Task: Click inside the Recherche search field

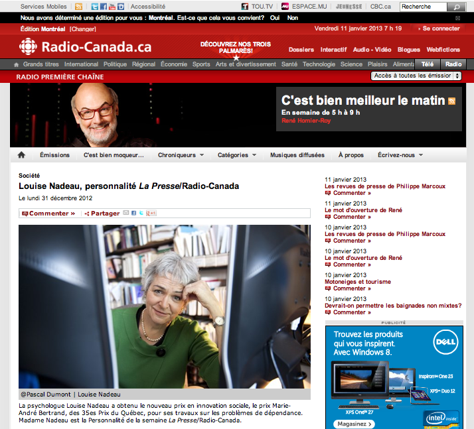Action: [424, 7]
